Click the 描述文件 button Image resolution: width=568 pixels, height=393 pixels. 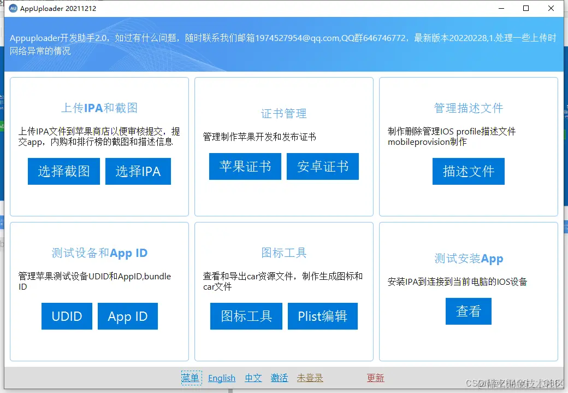tap(469, 171)
